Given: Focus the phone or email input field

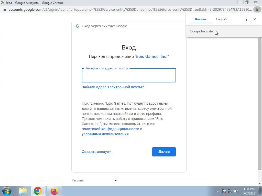Looking at the screenshot, I should tap(129, 75).
